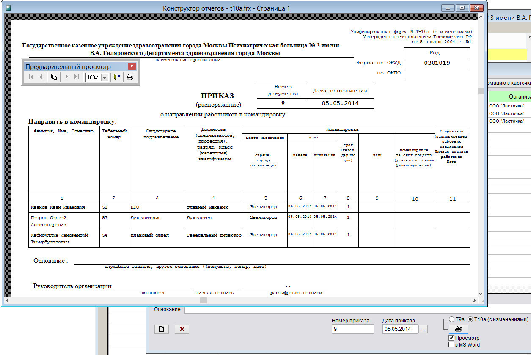This screenshot has height=355, width=531.
Task: Switch to the Основание tab
Action: click(x=167, y=309)
